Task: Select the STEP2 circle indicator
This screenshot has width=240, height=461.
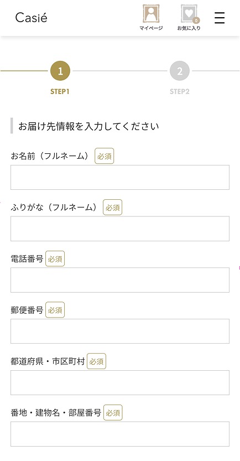Action: [180, 71]
